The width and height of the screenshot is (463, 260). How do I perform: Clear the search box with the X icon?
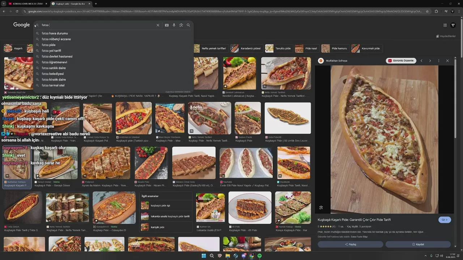[158, 25]
